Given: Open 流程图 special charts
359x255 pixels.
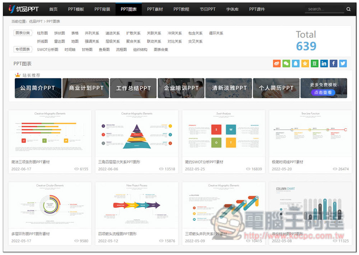Looking at the screenshot, I should [121, 49].
